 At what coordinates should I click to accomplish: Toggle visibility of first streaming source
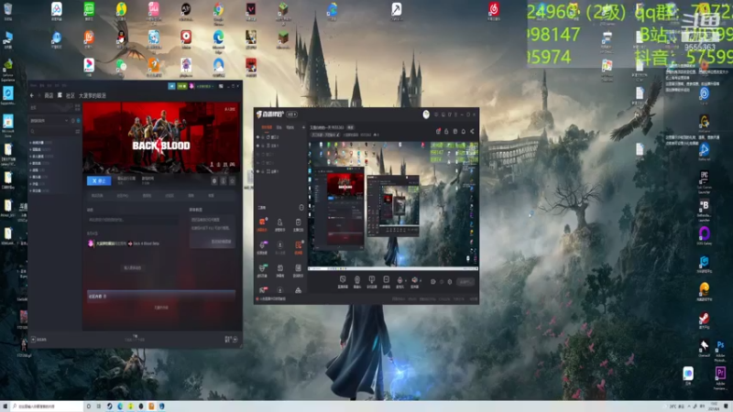(x=258, y=137)
